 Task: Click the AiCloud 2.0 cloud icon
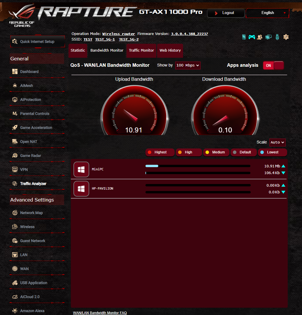coord(15,297)
